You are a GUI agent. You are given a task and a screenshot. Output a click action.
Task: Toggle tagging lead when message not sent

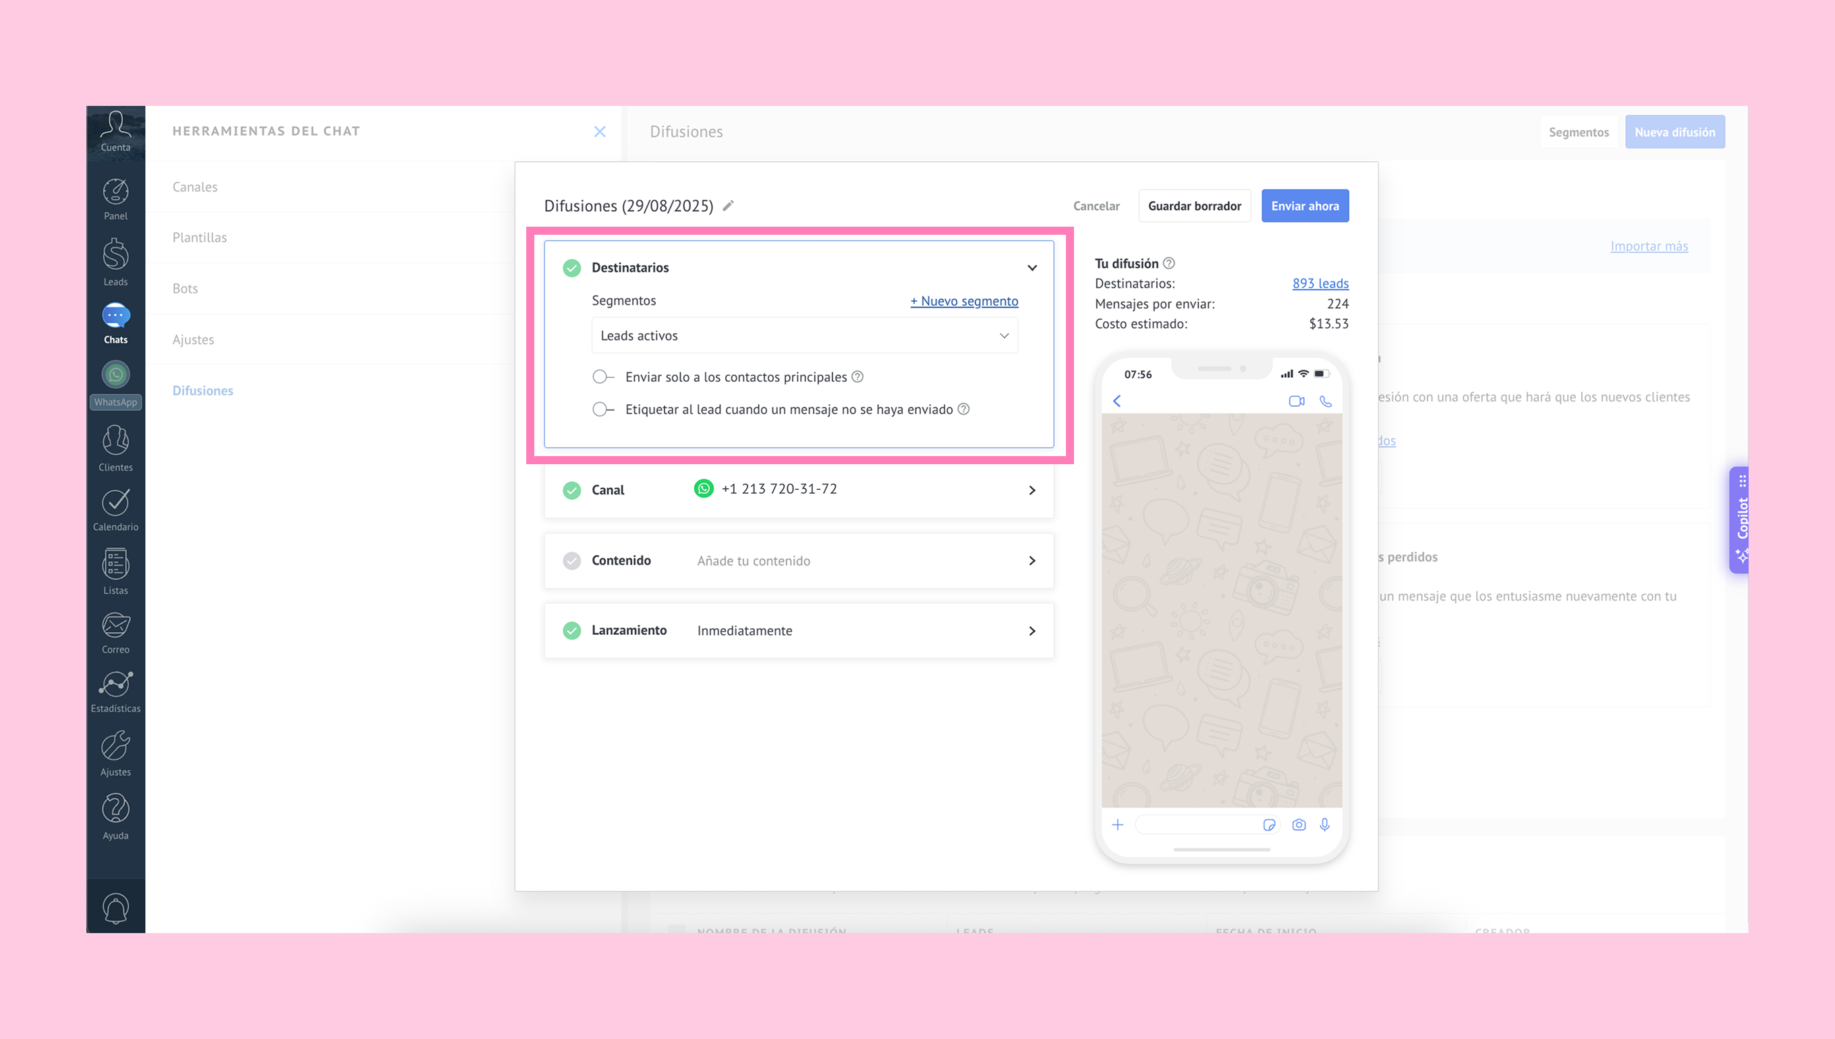pyautogui.click(x=603, y=409)
